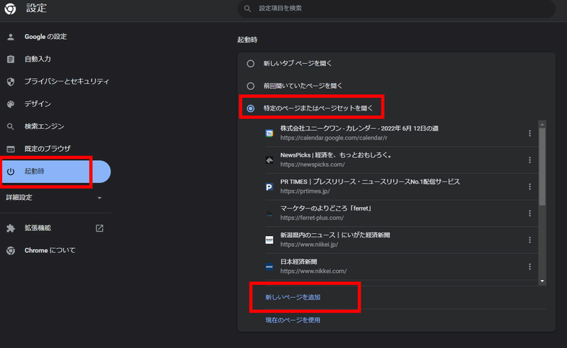Open more actions menu for 日本経済新聞 entry
The image size is (567, 348).
[529, 266]
